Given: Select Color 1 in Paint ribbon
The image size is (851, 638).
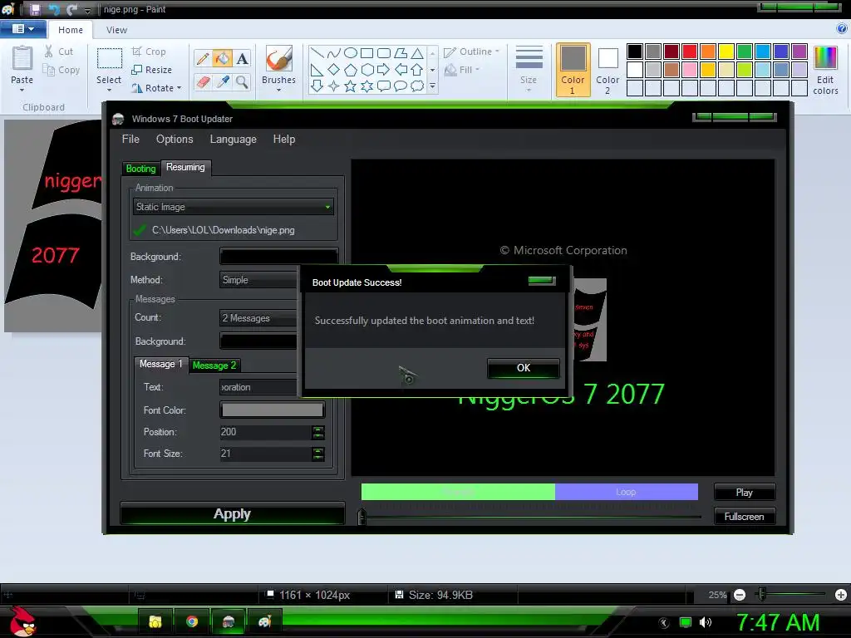Looking at the screenshot, I should [573, 70].
